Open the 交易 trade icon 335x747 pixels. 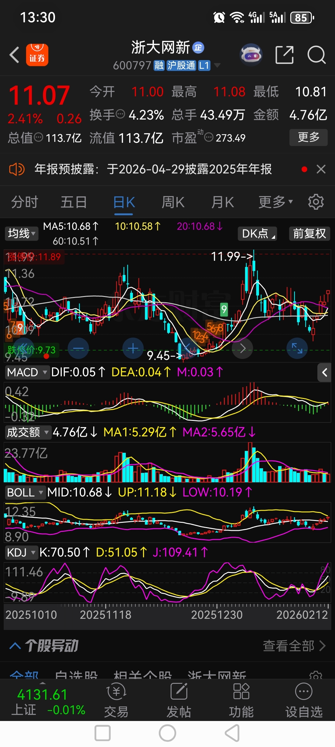click(116, 701)
